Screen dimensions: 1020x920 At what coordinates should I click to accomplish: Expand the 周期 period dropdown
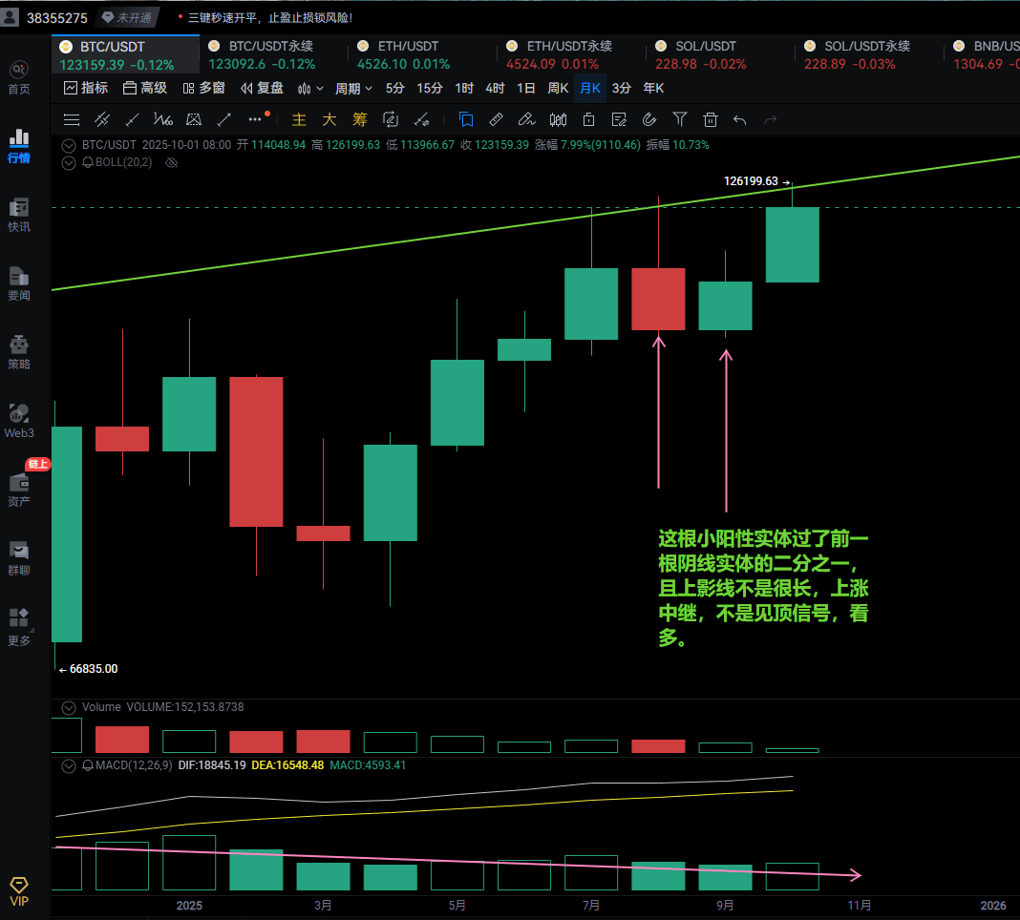point(353,89)
